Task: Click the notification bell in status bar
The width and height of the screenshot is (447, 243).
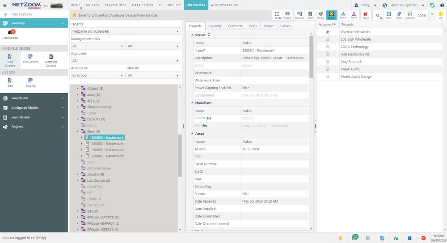Action: 340,238
